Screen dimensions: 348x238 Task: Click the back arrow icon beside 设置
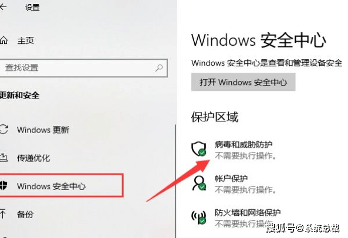[x=3, y=7]
